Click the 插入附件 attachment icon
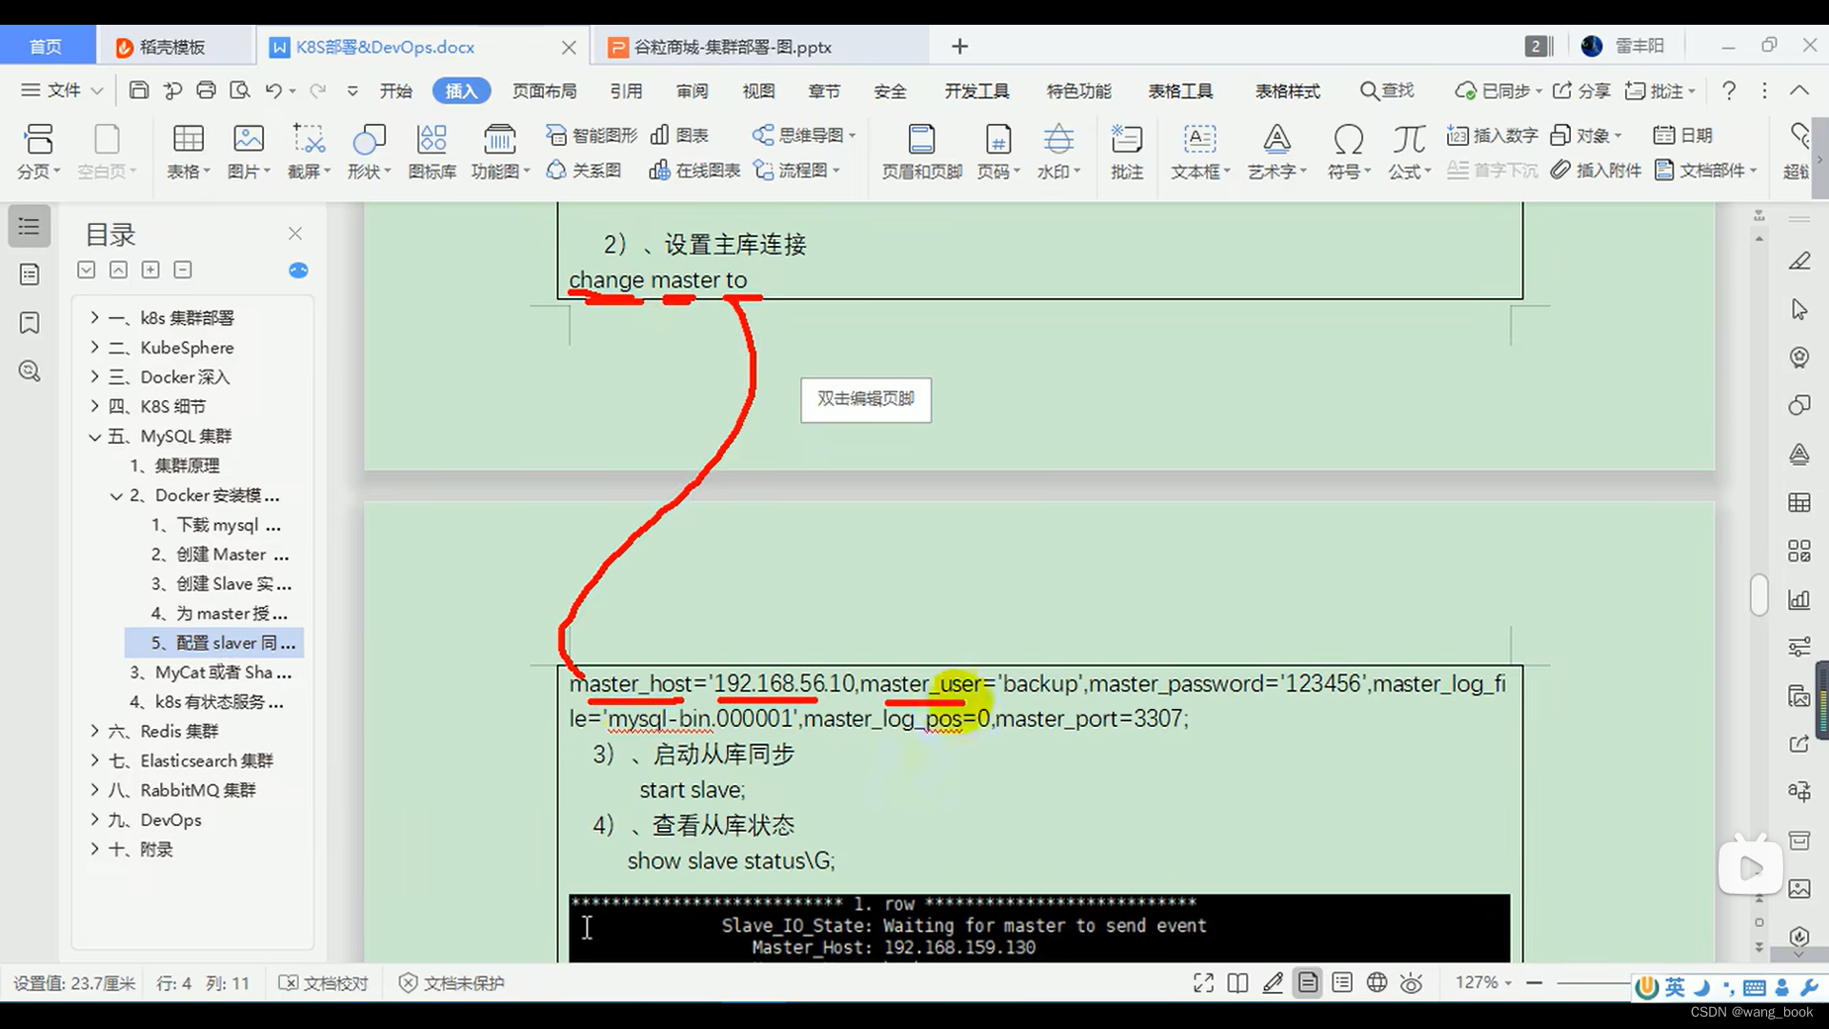 click(x=1597, y=171)
